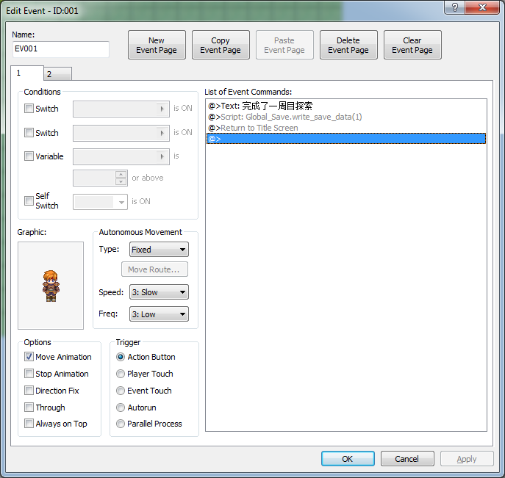Increase the variable value with up arrow
The width and height of the screenshot is (505, 478).
[x=121, y=174]
